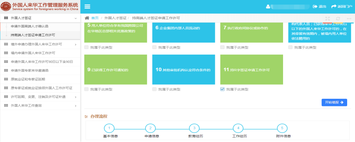
Task: Click the user avatar icon
Action: coord(268,7)
